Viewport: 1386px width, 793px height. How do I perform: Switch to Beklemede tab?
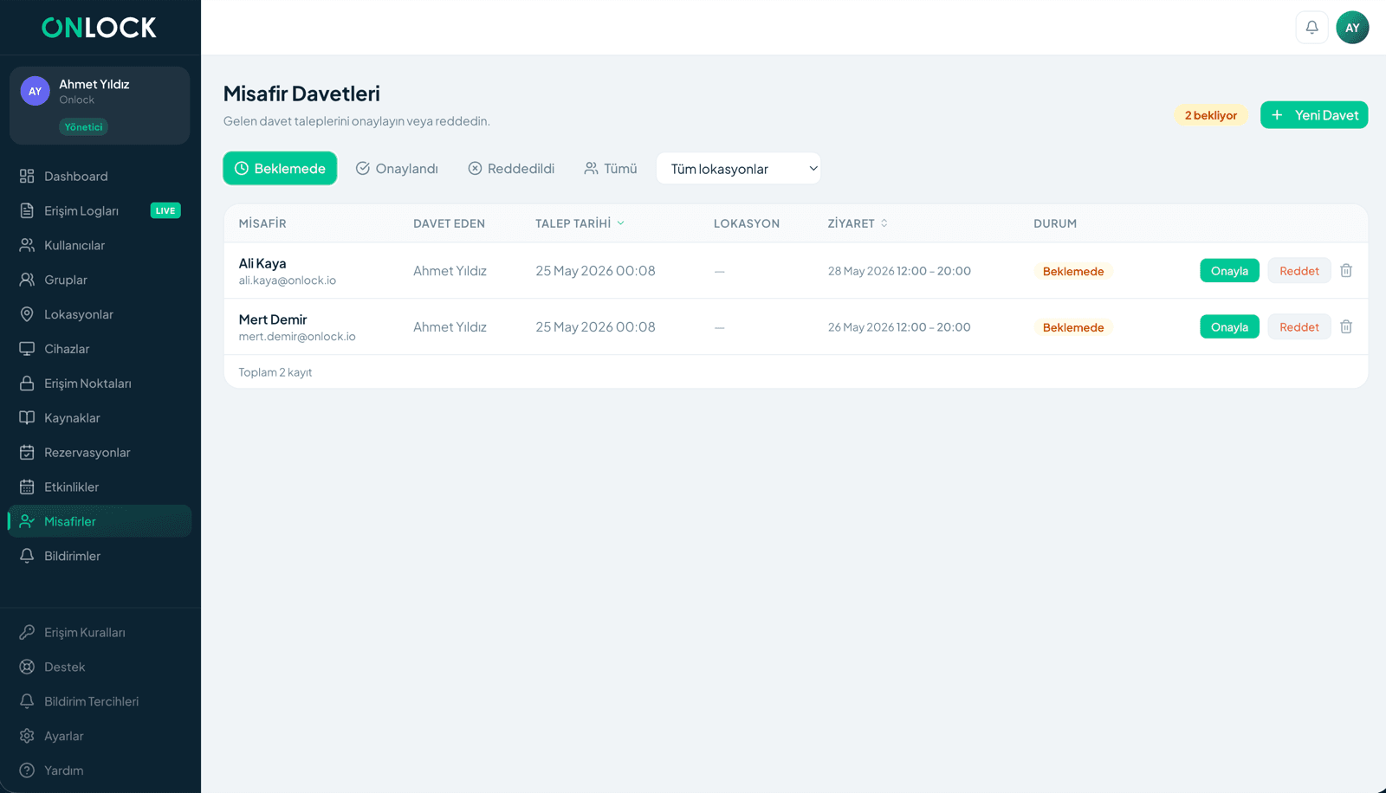tap(280, 169)
